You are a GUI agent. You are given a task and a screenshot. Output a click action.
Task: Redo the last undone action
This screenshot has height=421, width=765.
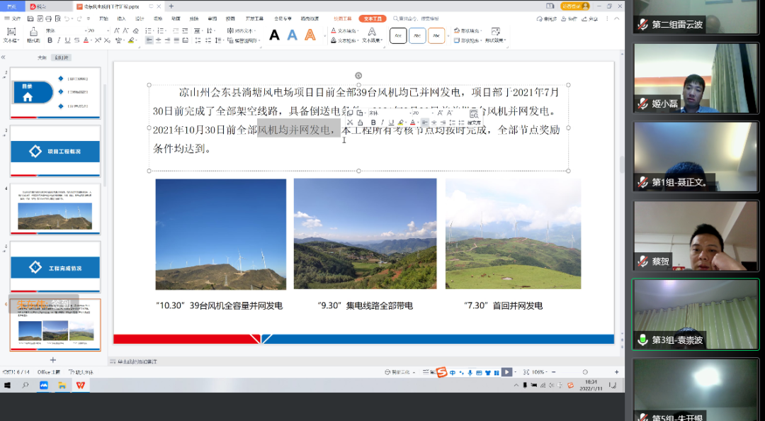click(x=79, y=18)
